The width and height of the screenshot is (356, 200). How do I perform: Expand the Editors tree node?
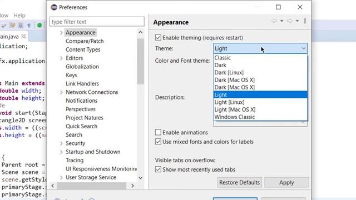61,58
